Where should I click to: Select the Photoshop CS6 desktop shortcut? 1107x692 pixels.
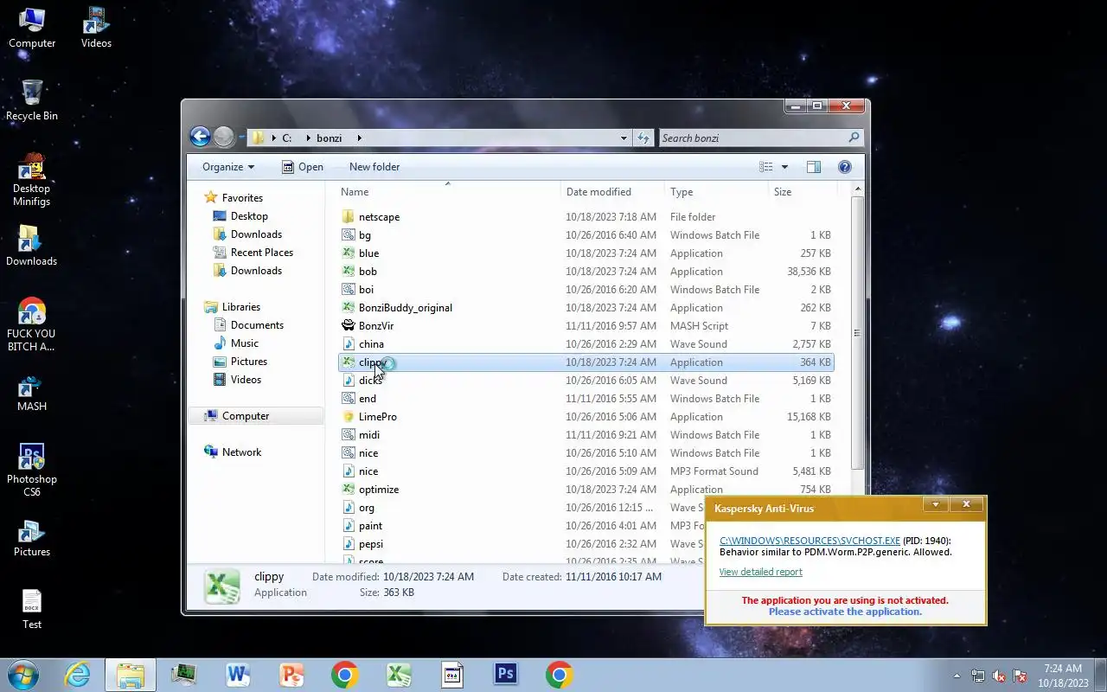click(x=32, y=470)
